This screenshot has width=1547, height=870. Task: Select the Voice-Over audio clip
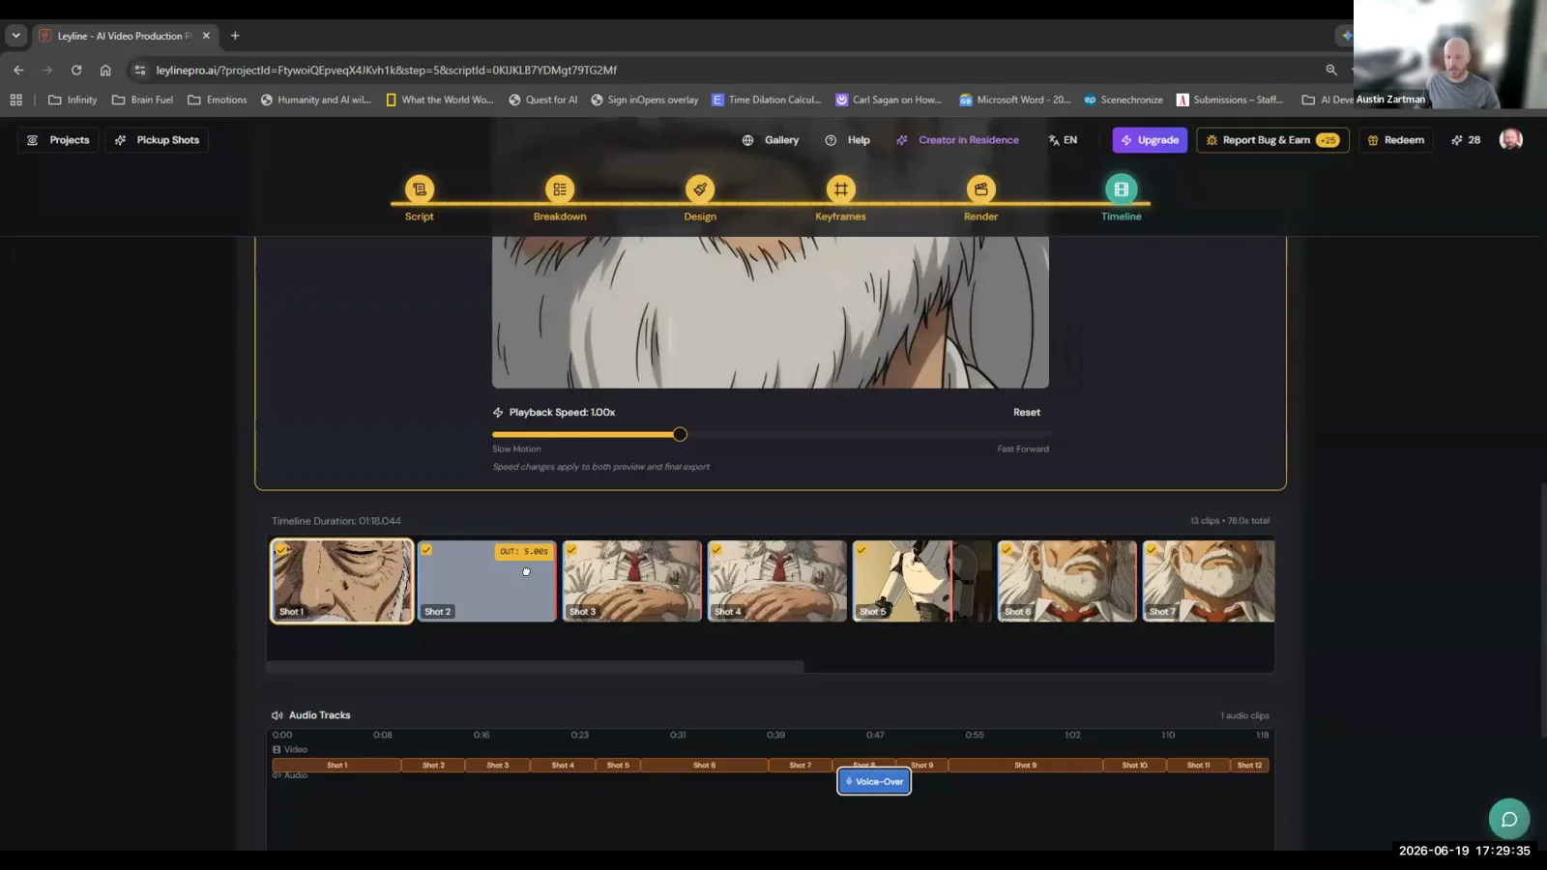click(874, 781)
